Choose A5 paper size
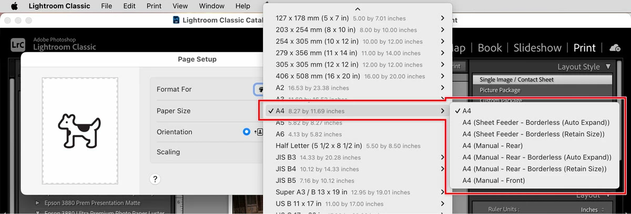Viewport: 631px width, 214px height. [358, 123]
